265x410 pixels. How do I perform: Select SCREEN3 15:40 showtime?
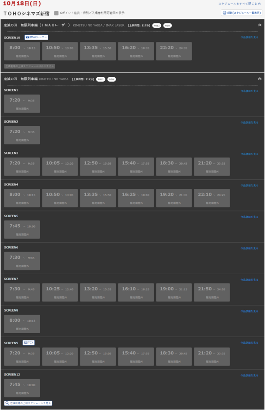pos(136,166)
